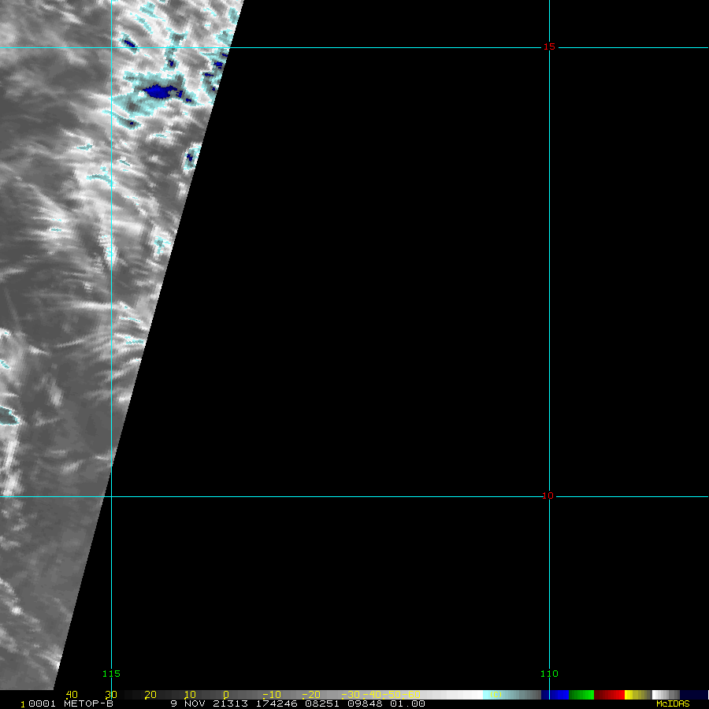Viewport: 709px width, 709px height.
Task: Click the 0 value on temperature scale
Action: [x=225, y=694]
